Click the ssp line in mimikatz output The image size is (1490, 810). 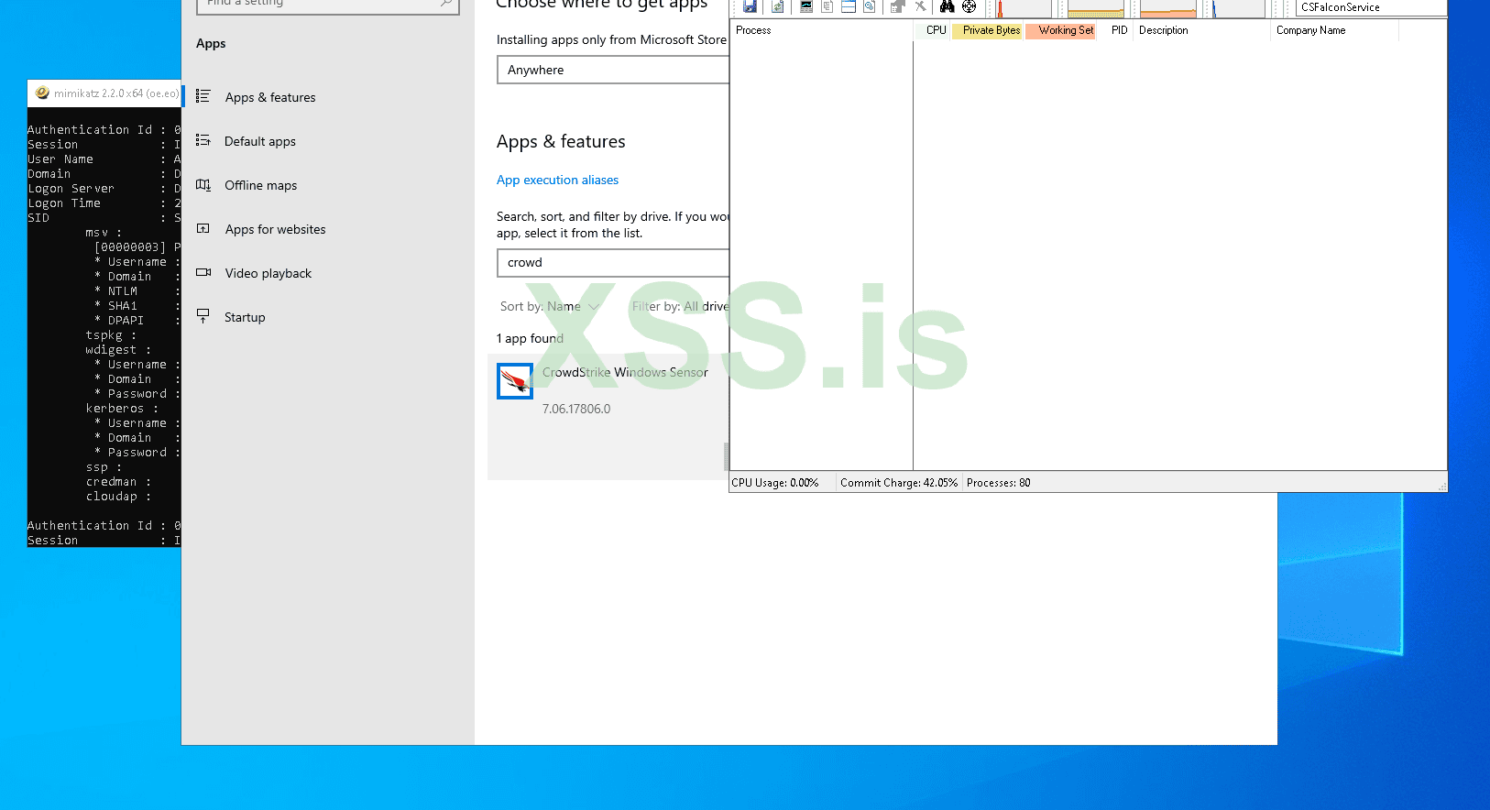pyautogui.click(x=104, y=467)
